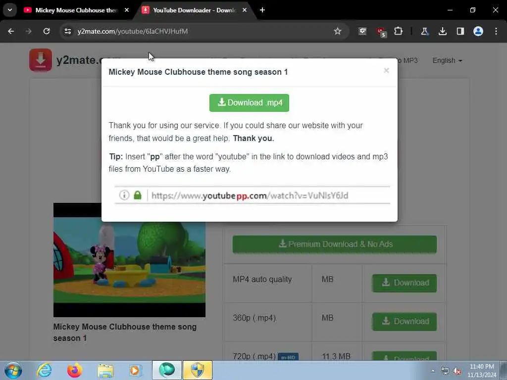Launch Internet Explorer from taskbar
The height and width of the screenshot is (380, 507).
44,370
